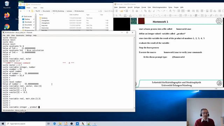Open the Fenster menu in Impress

[x=176, y=7]
